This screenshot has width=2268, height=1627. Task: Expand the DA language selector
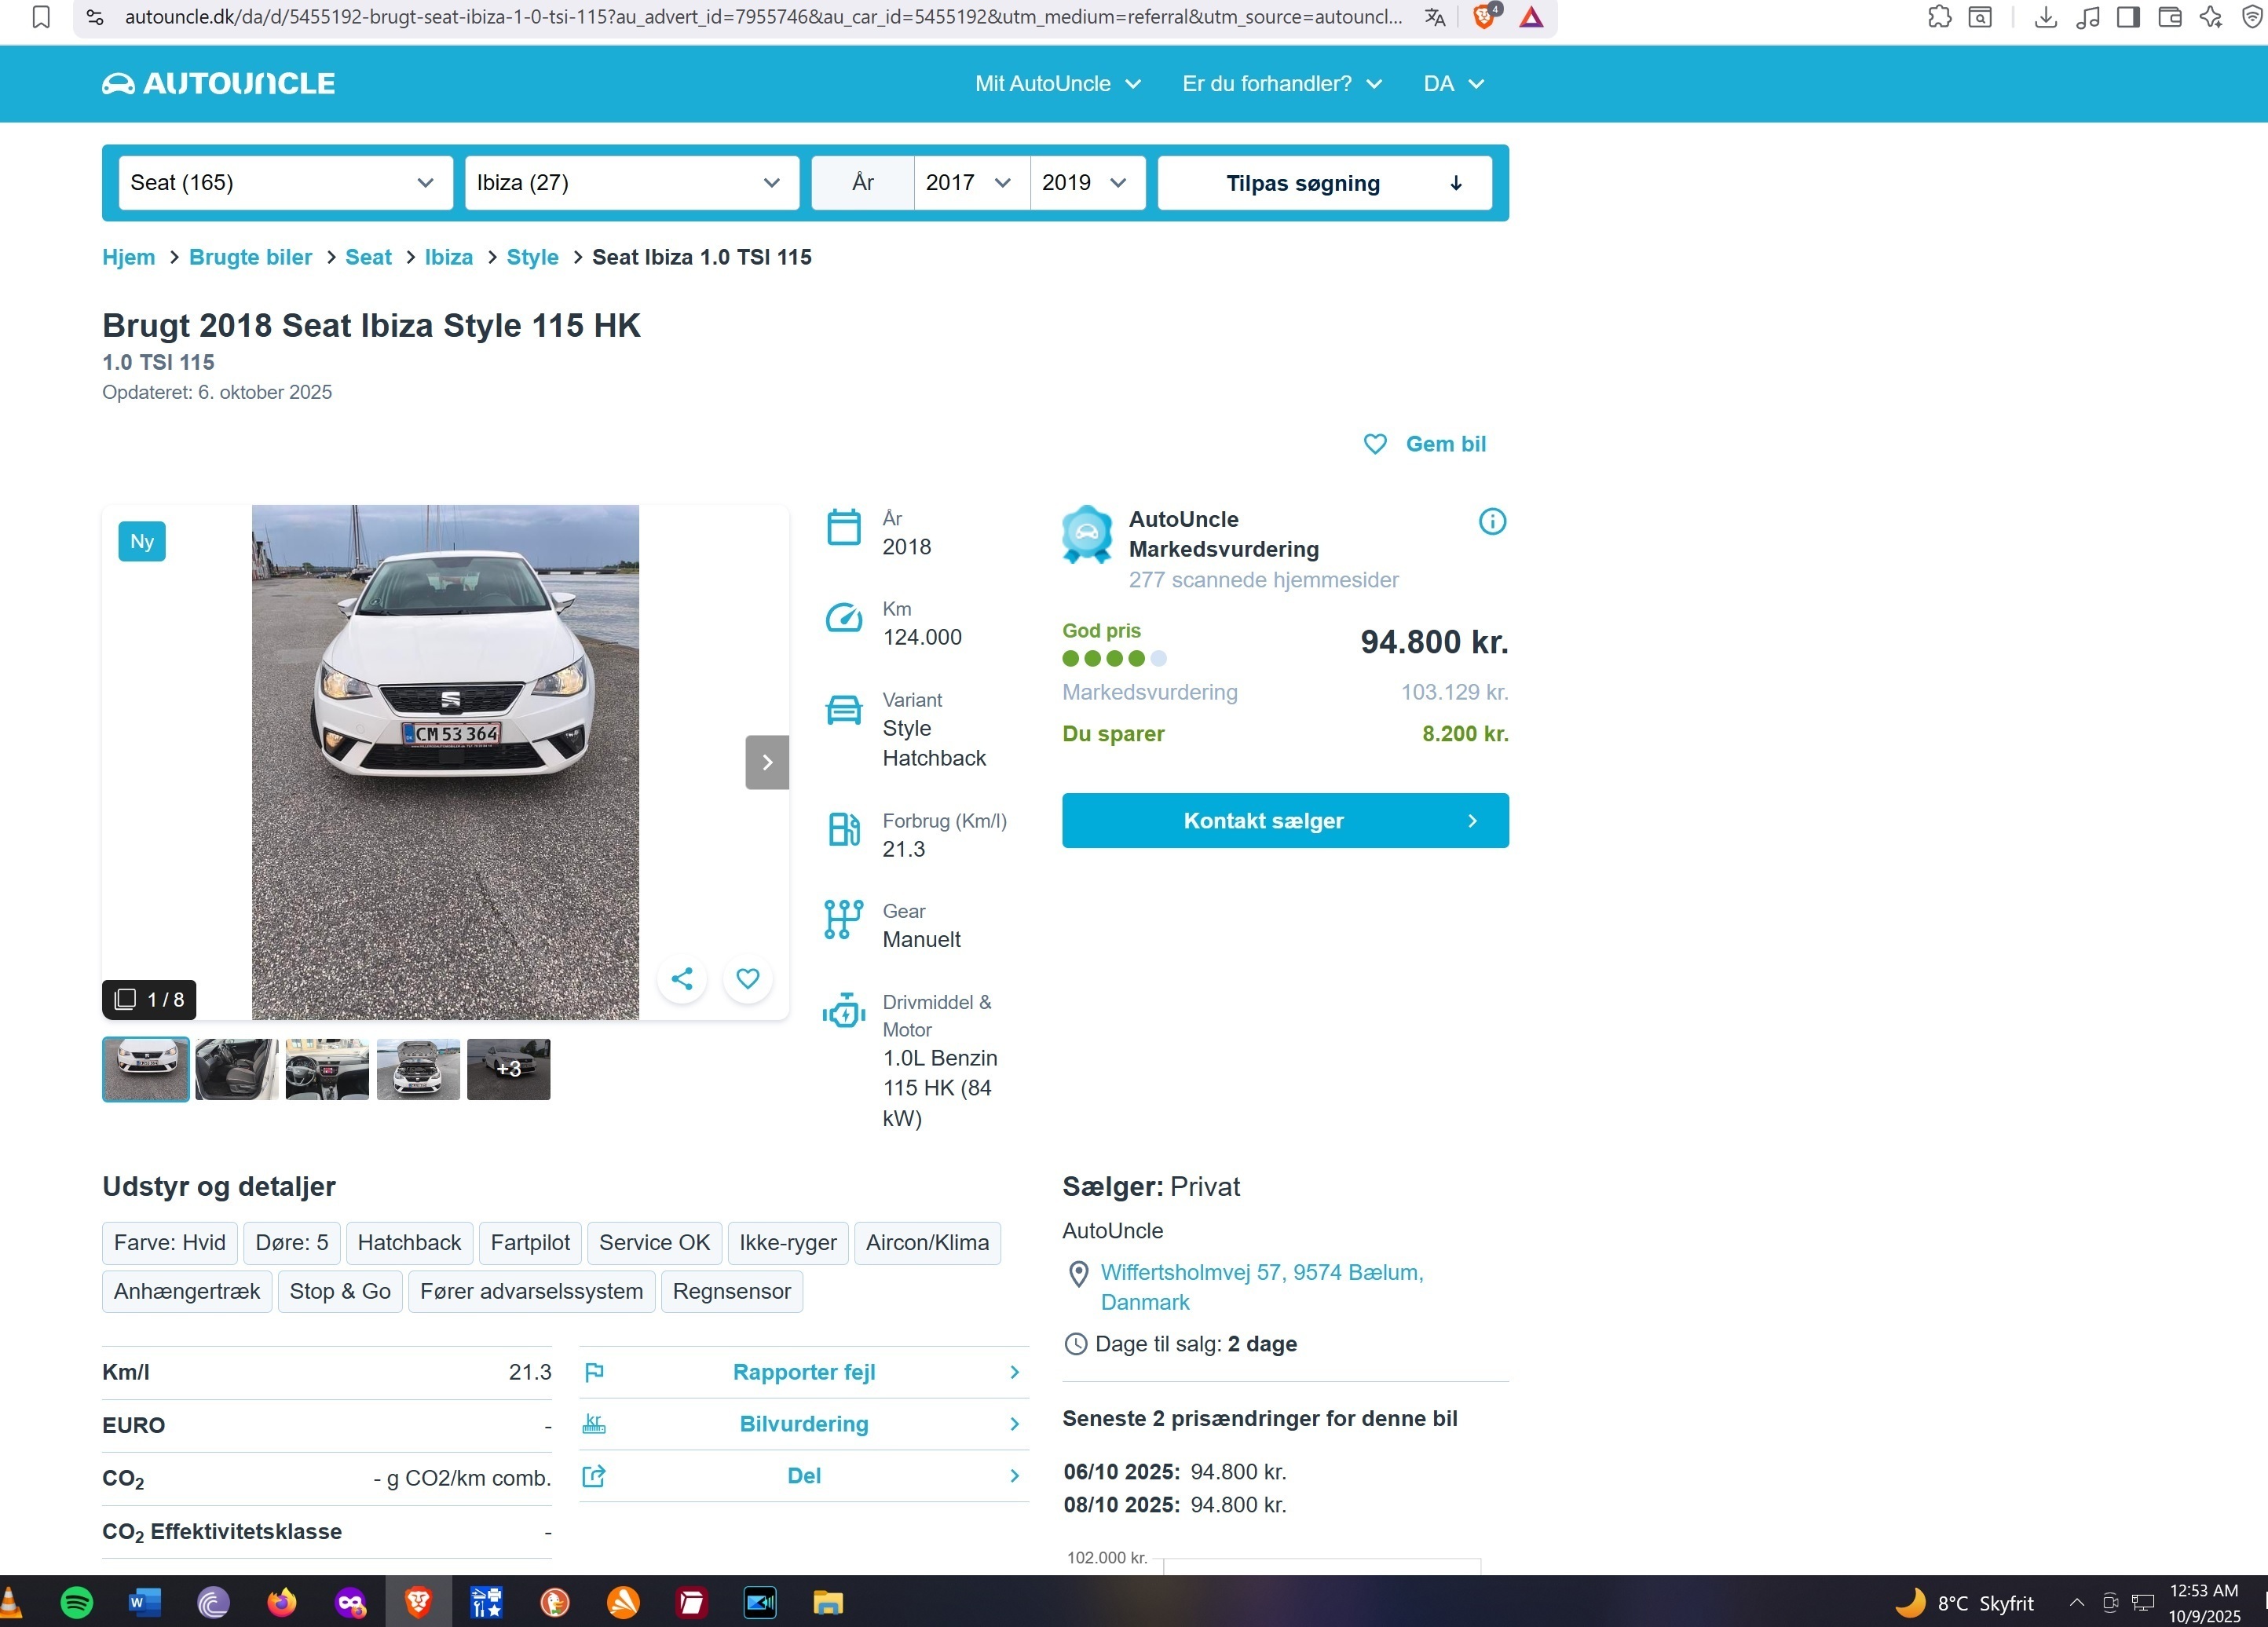pos(1453,83)
